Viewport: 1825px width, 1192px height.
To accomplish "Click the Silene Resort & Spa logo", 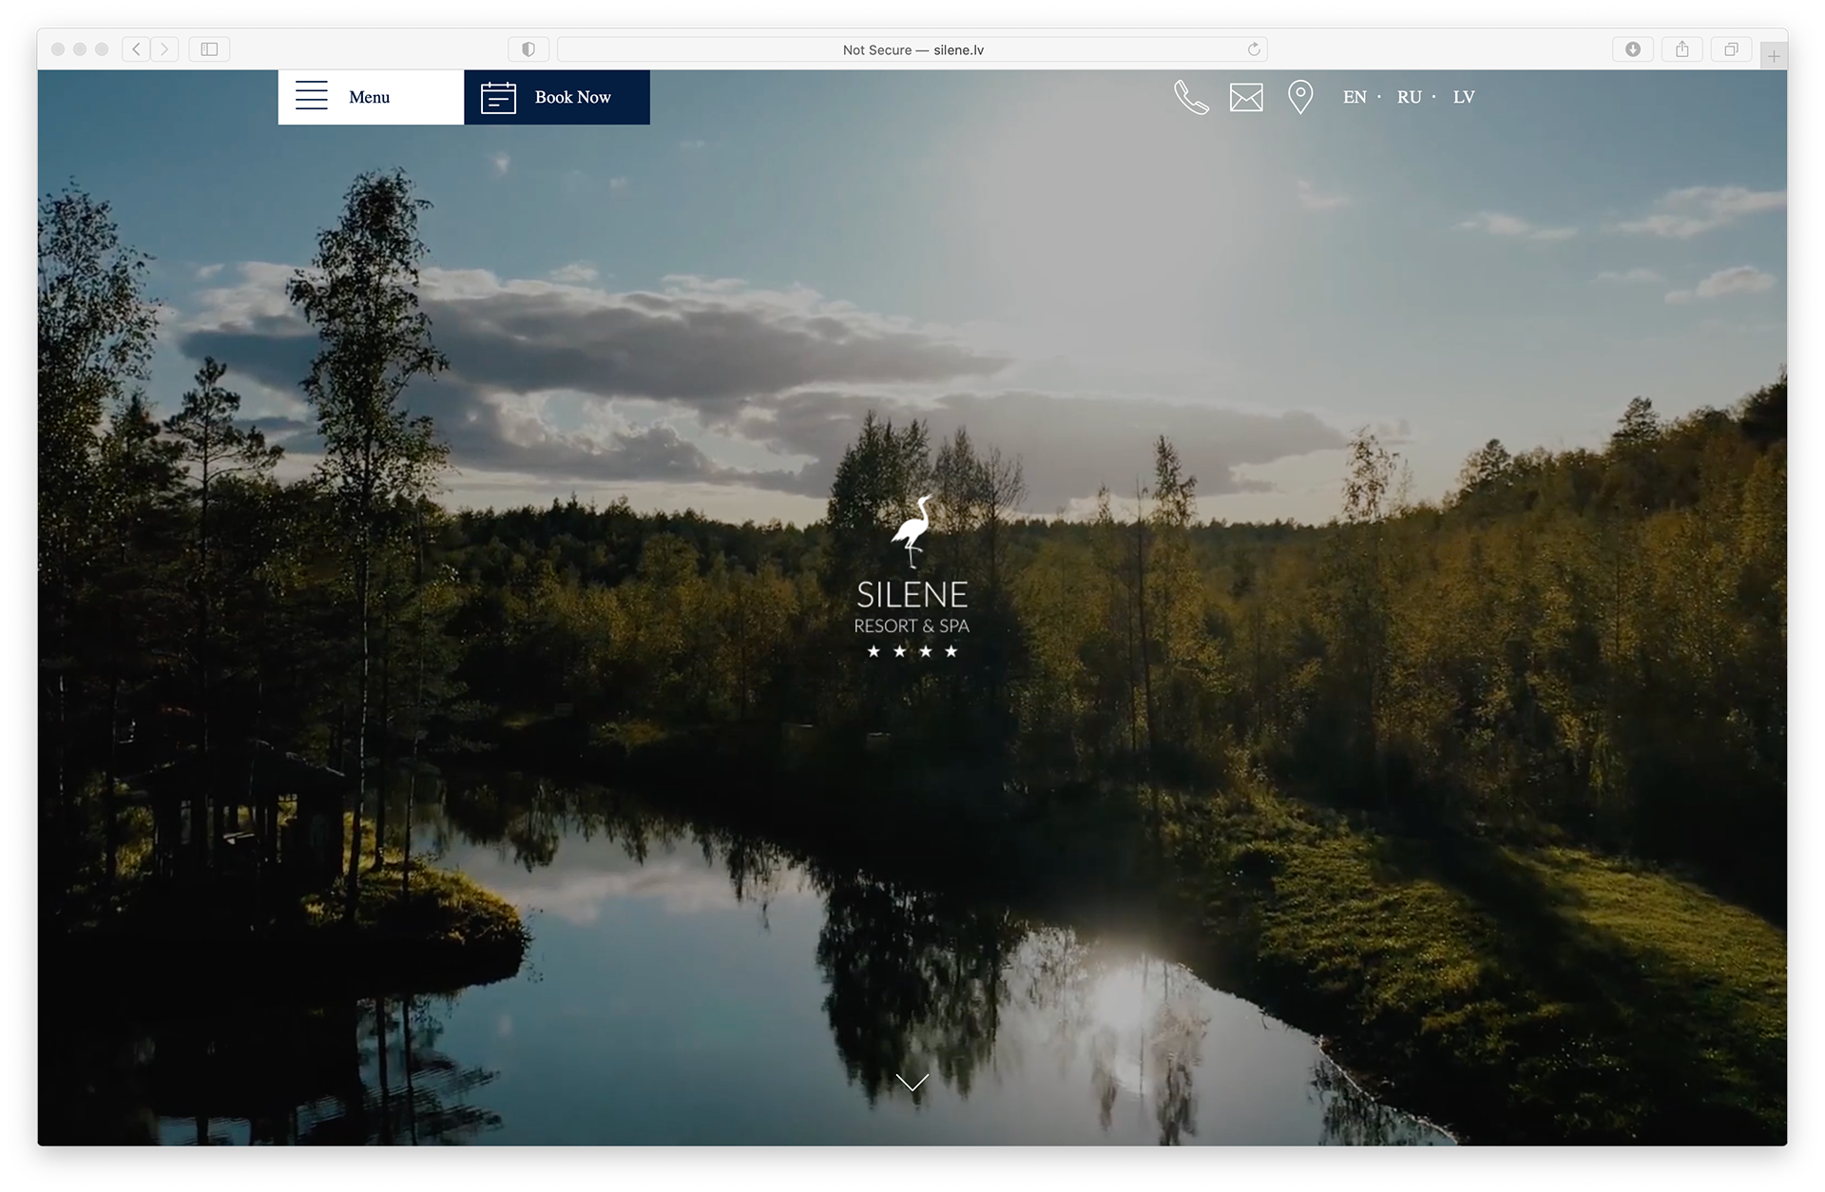I will coord(912,577).
